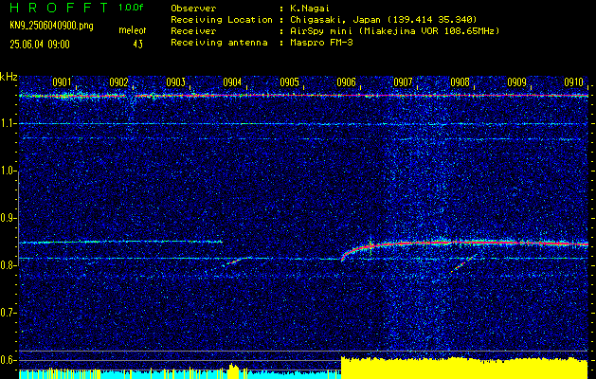The height and width of the screenshot is (379, 596).
Task: Click the meteor count label
Action: (x=133, y=30)
